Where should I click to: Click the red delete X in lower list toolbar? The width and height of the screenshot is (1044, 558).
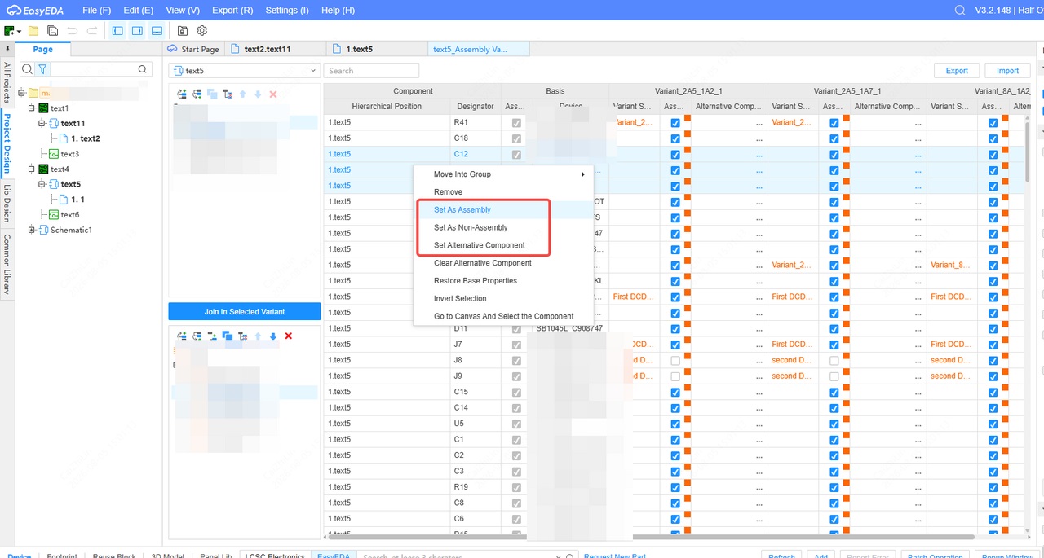click(x=288, y=336)
